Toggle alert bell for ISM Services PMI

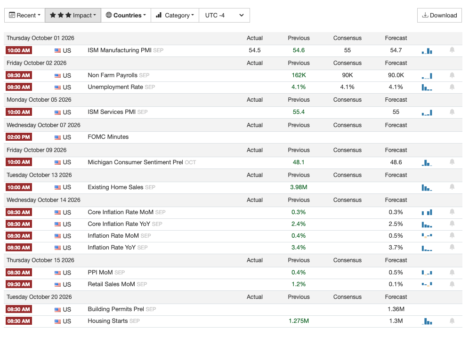click(x=452, y=112)
